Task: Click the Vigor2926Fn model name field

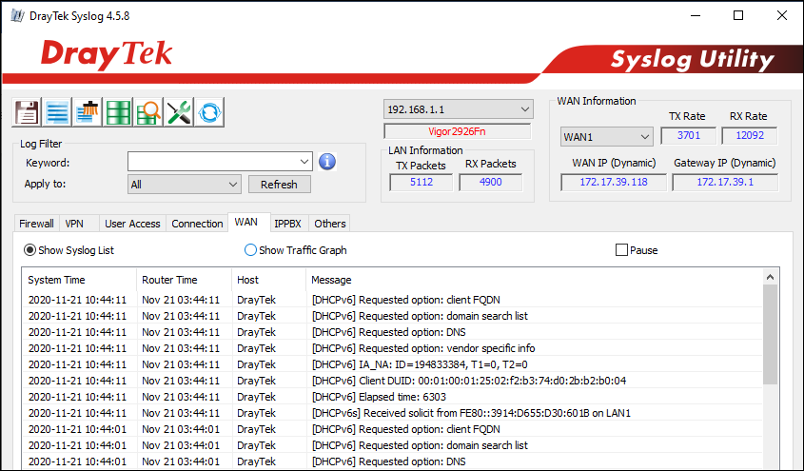Action: [x=458, y=131]
